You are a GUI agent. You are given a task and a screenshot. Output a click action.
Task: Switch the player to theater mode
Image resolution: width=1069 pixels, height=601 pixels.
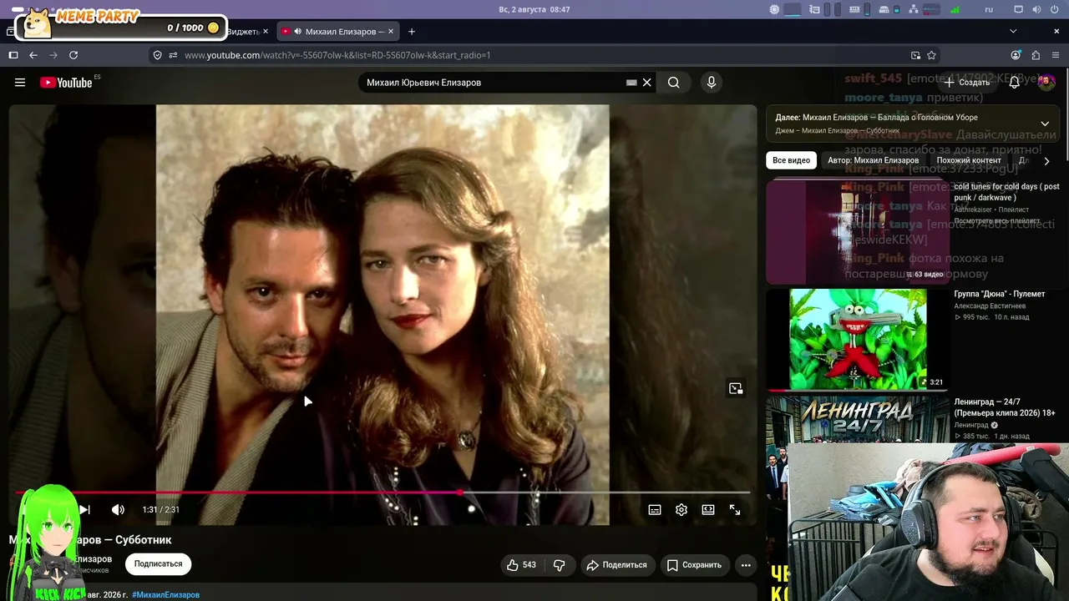coord(708,510)
